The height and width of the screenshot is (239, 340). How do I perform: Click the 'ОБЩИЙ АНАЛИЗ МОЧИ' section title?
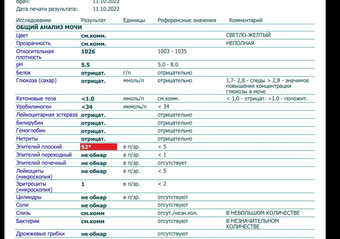49,27
